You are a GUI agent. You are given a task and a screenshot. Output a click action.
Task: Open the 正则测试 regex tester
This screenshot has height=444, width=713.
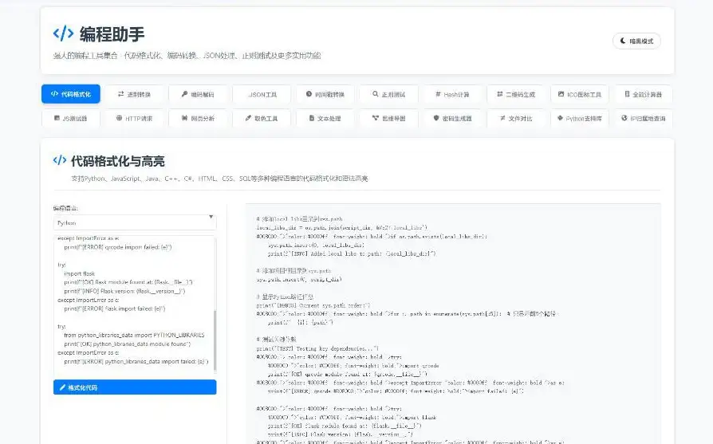[x=388, y=94]
